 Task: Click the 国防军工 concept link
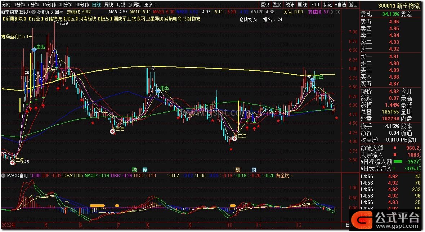122,19
